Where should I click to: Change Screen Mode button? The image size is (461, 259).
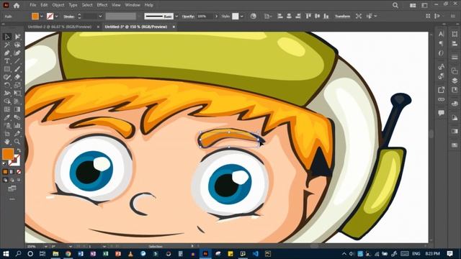click(x=12, y=188)
